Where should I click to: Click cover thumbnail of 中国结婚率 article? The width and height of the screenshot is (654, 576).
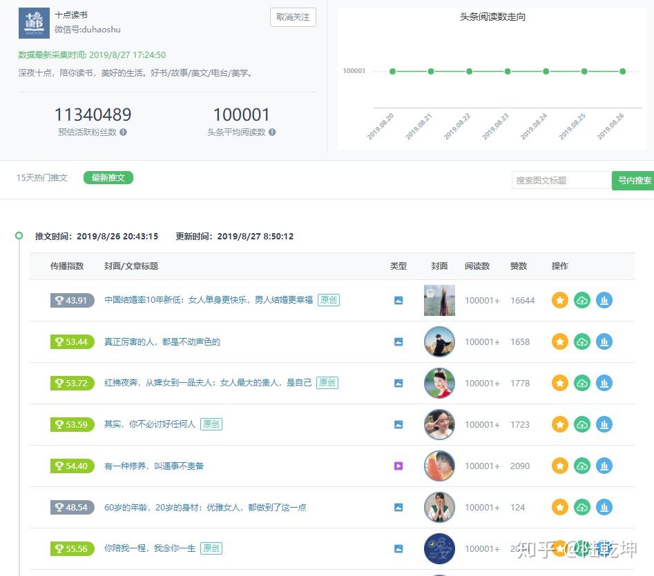439,300
